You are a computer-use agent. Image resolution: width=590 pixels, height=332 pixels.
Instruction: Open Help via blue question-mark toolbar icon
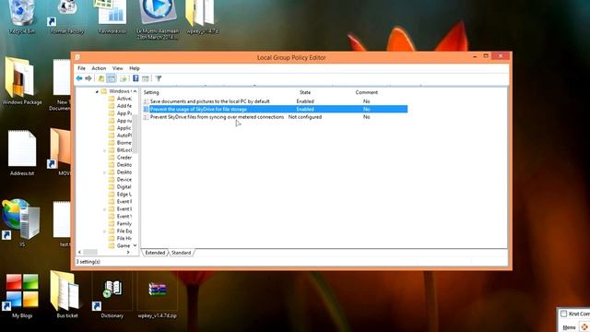tap(136, 78)
